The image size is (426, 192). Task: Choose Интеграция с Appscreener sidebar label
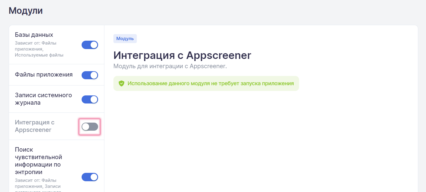[34, 126]
